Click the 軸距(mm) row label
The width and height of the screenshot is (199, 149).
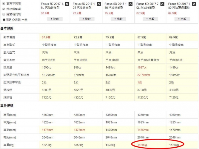point(10,137)
